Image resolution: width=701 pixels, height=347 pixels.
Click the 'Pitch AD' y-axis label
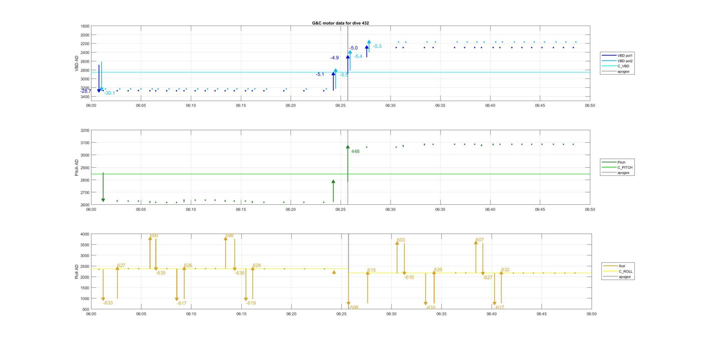tap(77, 168)
